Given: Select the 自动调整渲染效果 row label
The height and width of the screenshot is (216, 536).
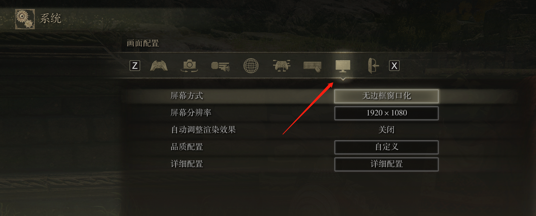Looking at the screenshot, I should pos(203,130).
